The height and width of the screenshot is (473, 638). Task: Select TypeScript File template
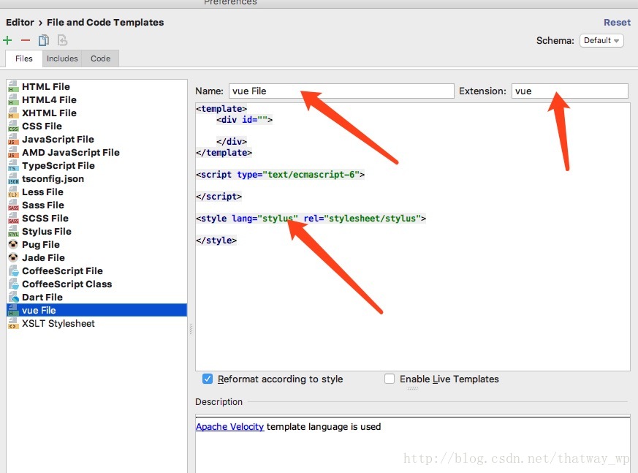(97, 166)
